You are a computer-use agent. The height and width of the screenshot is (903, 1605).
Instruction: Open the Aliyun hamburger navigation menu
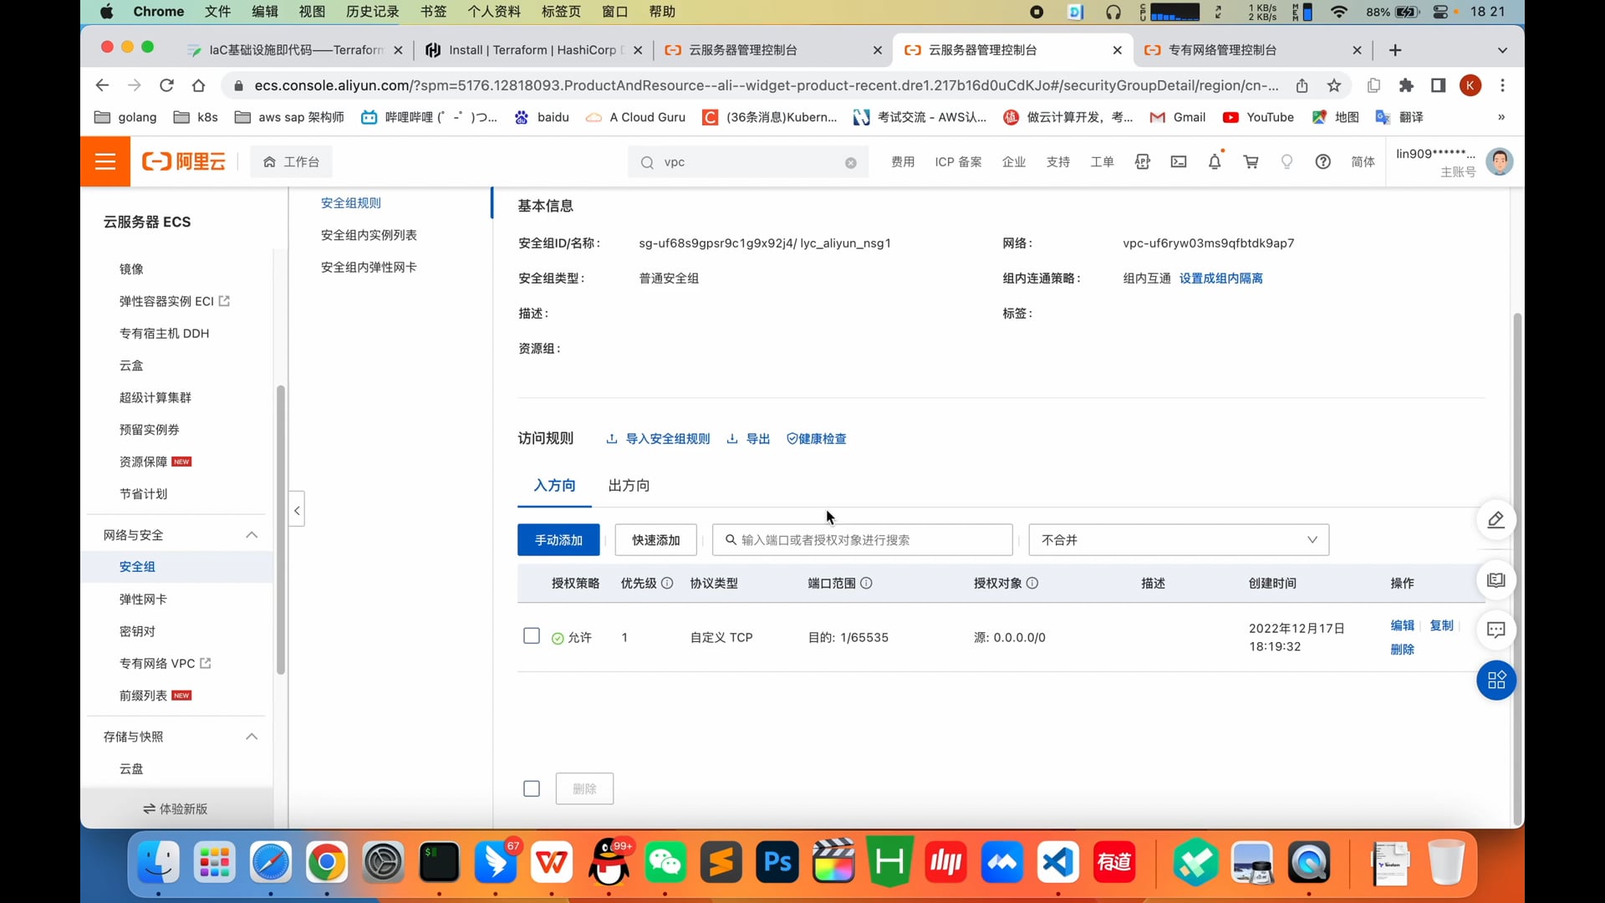coord(105,161)
